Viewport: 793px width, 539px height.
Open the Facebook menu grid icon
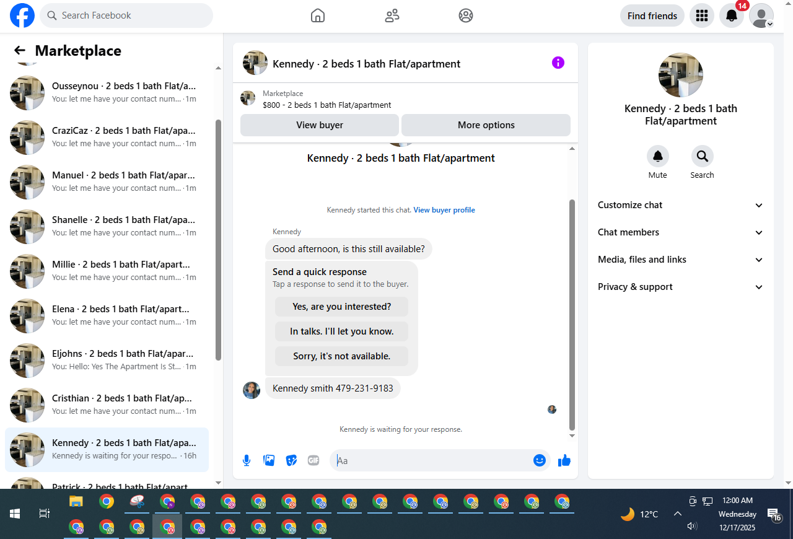702,16
